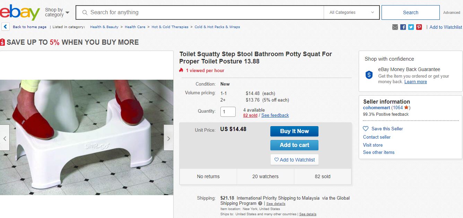
Task: Toggle Add to Watchlist heart button
Action: point(294,160)
